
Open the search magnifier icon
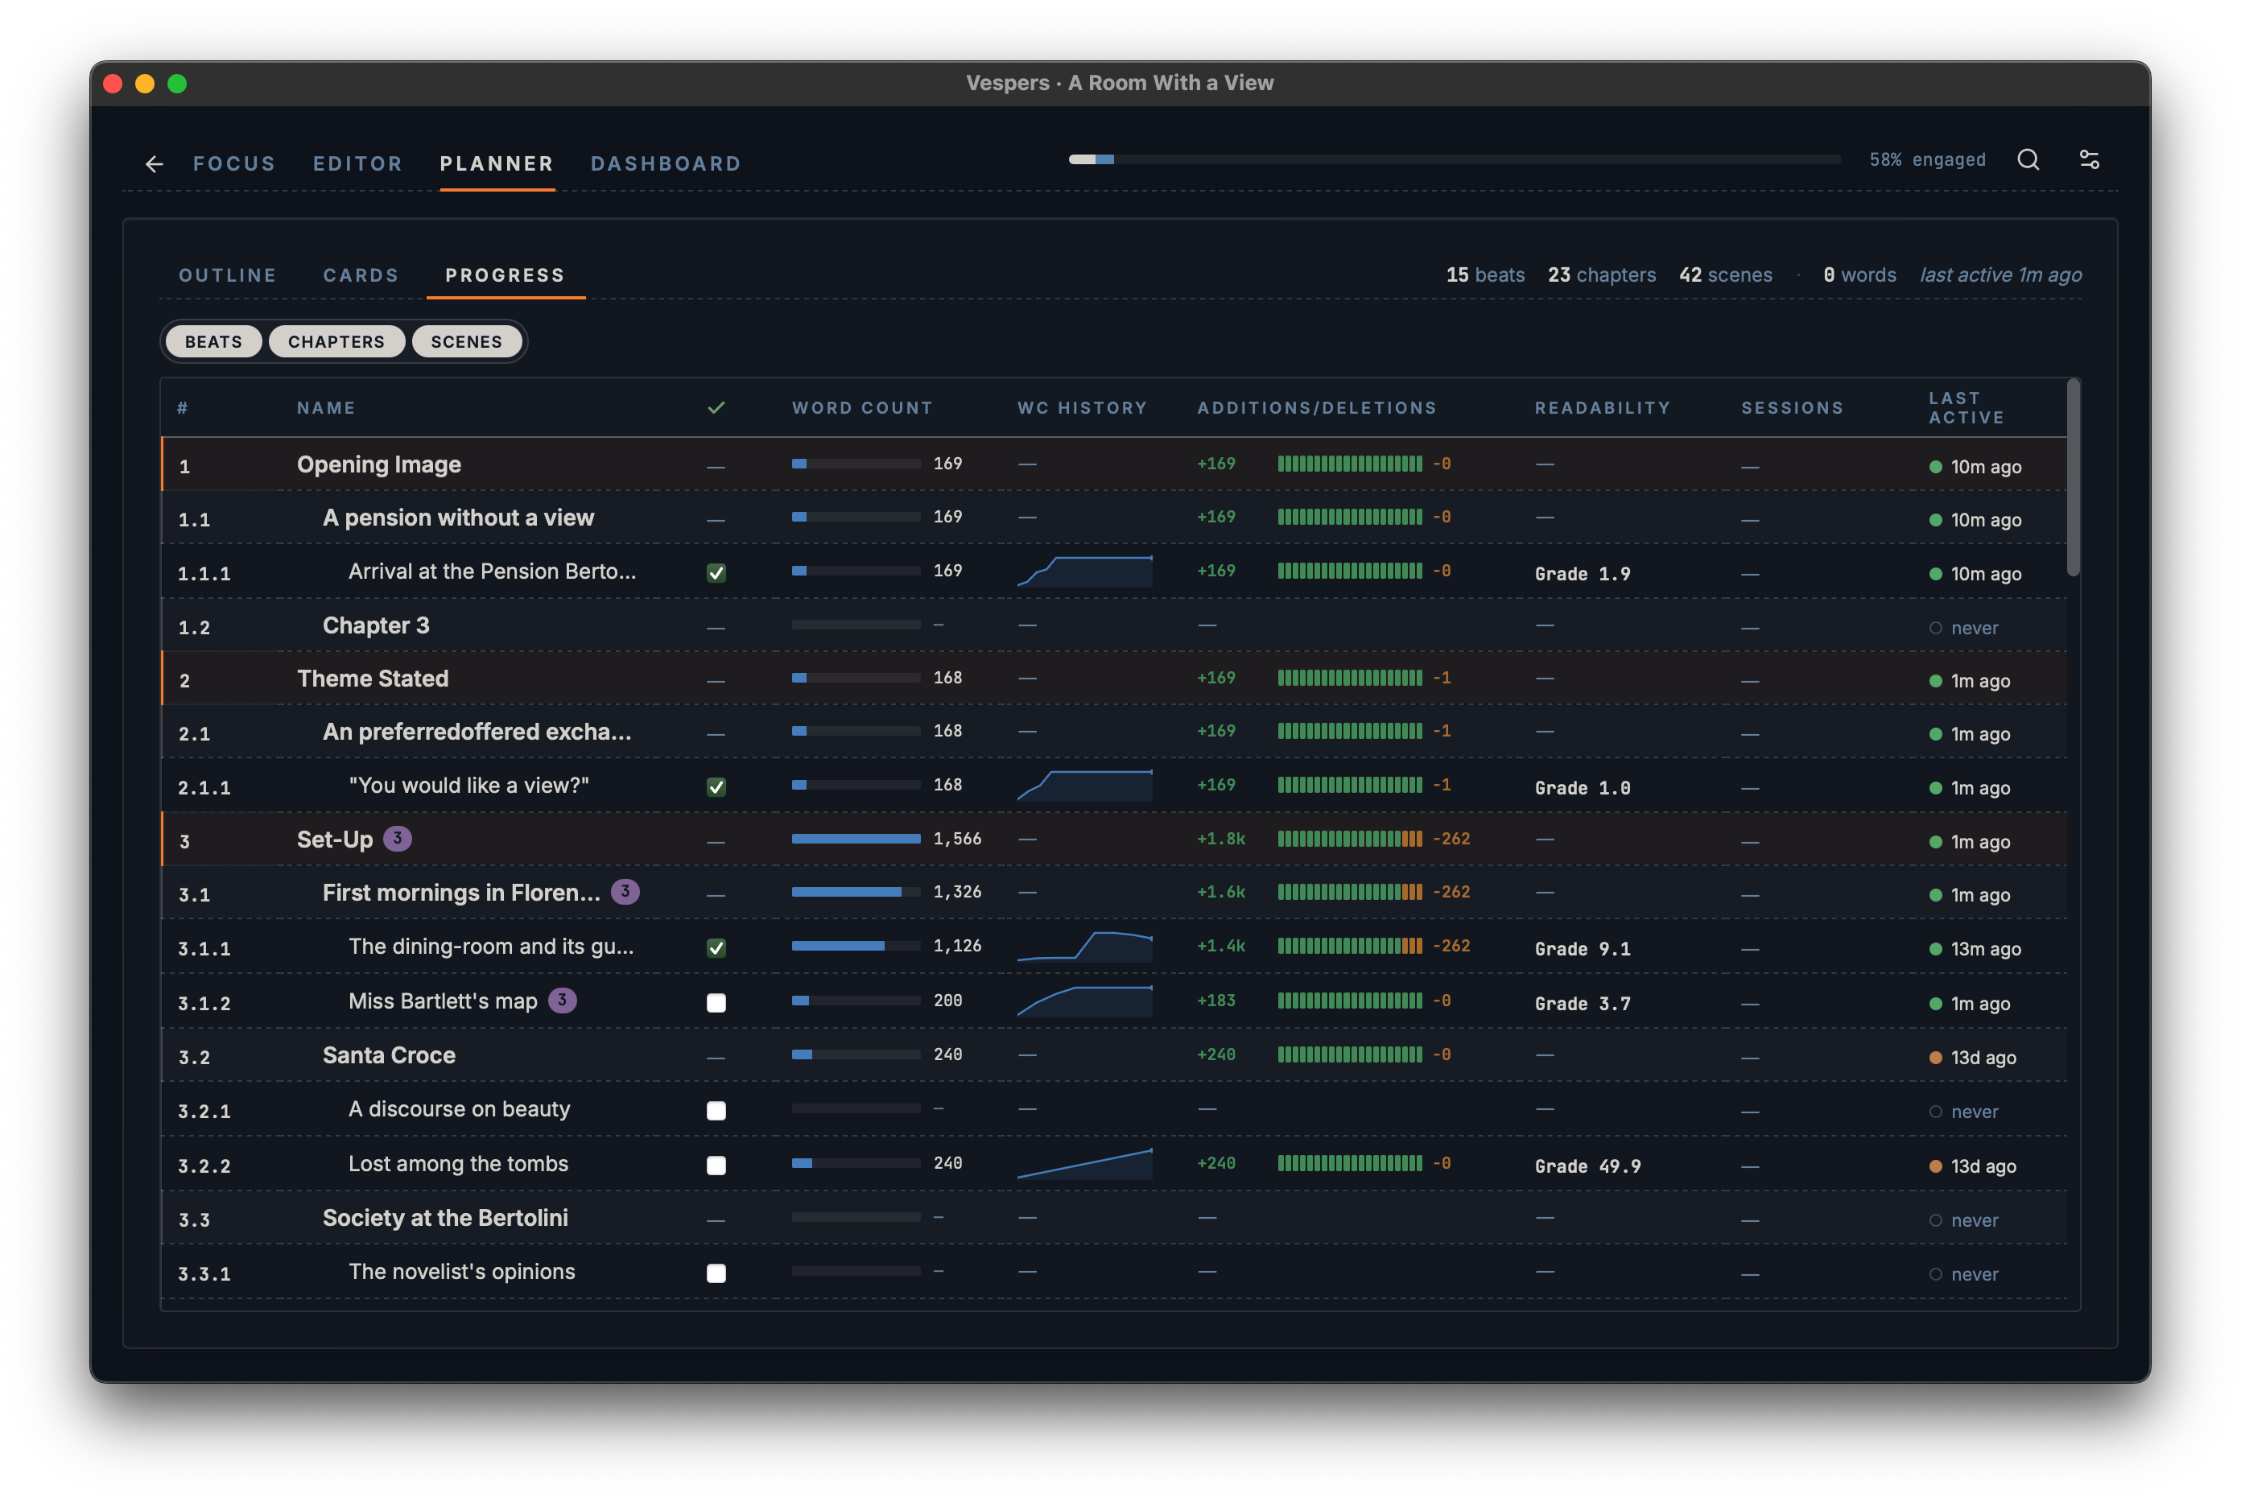tap(2028, 160)
